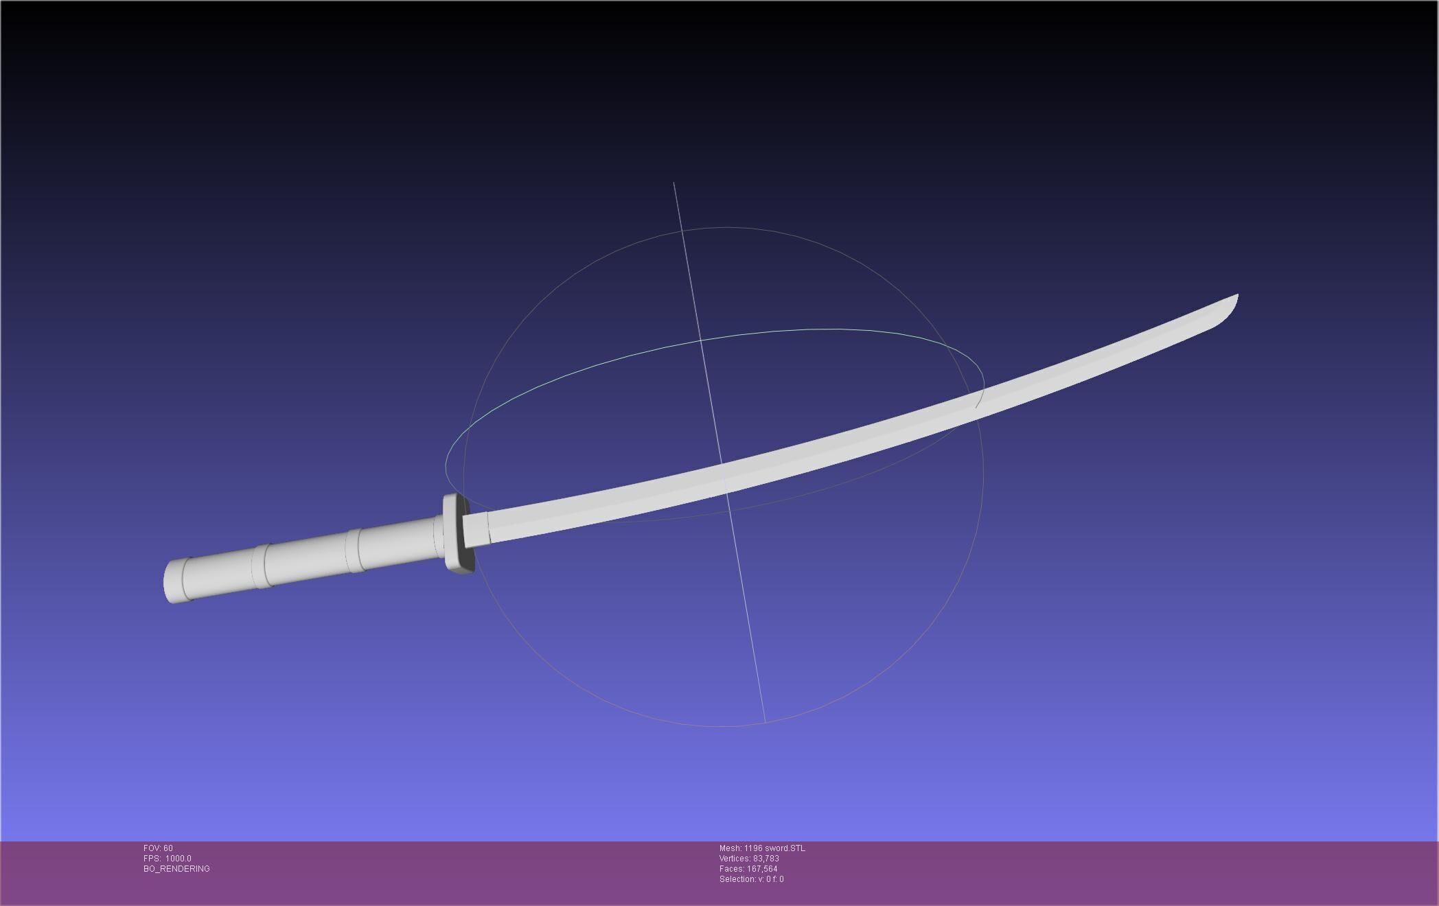Click the BO_RENDERING status text

(x=176, y=869)
